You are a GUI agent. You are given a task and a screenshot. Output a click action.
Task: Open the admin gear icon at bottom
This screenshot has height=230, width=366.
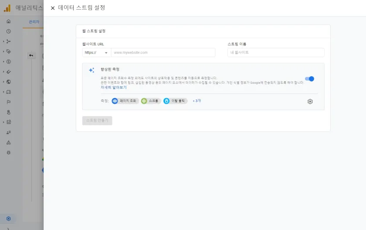(9, 219)
